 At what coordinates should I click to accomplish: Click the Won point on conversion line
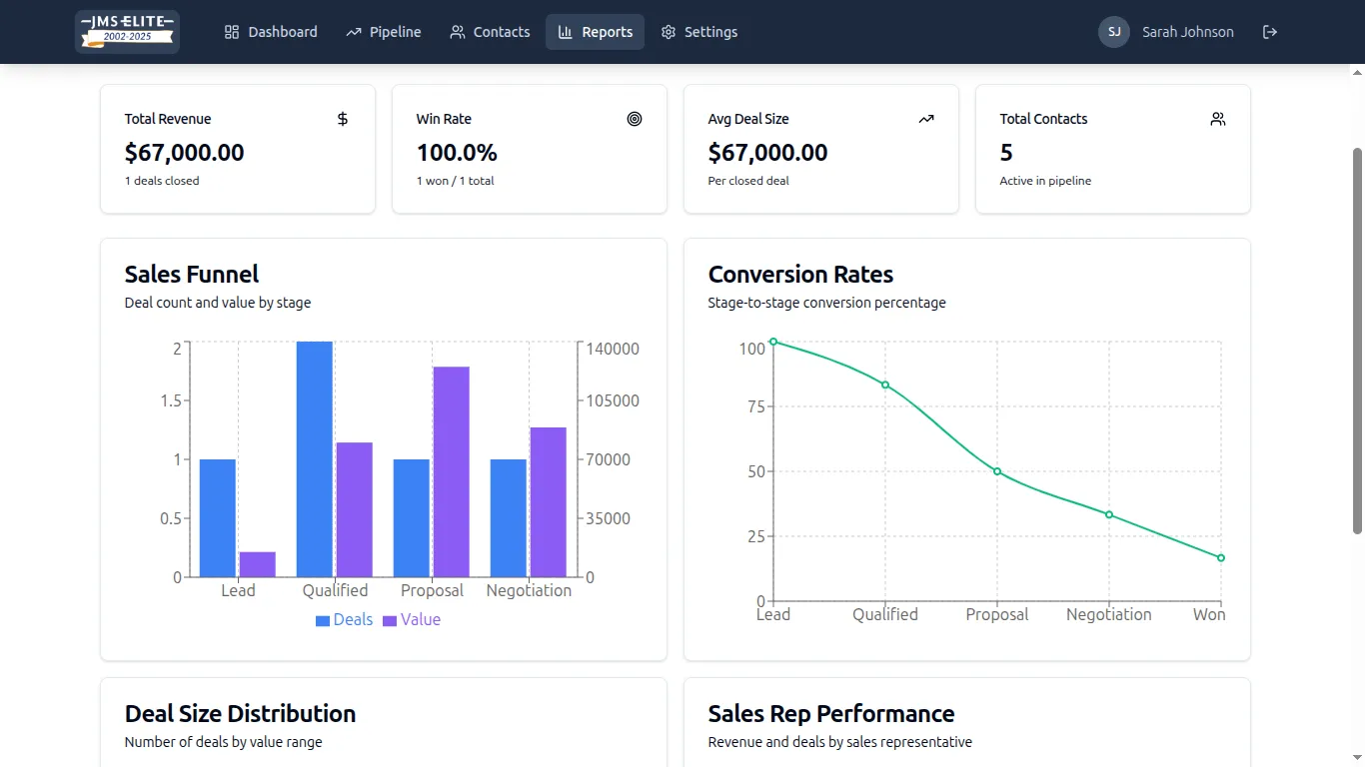coord(1221,558)
